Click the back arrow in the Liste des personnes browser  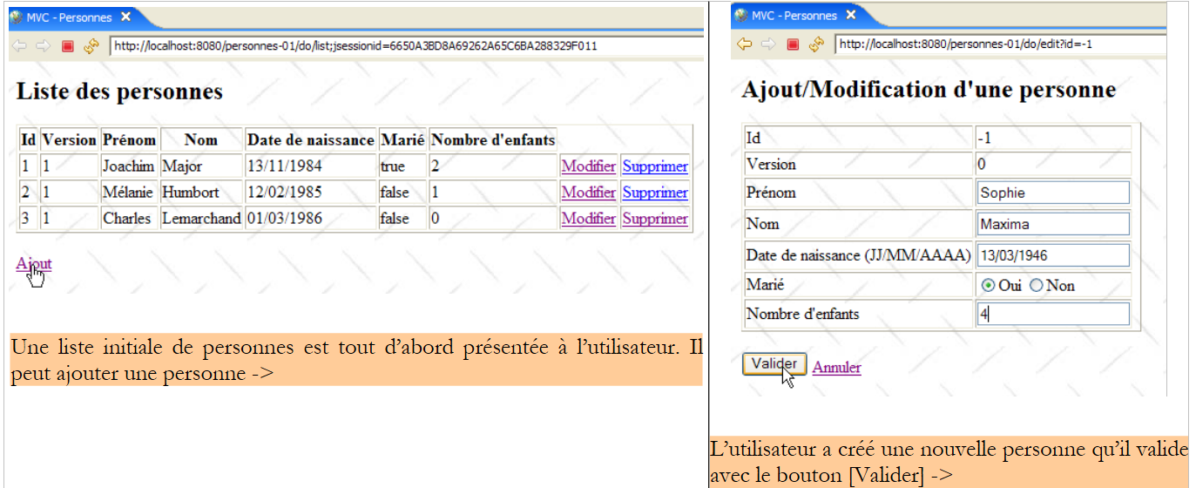point(19,45)
